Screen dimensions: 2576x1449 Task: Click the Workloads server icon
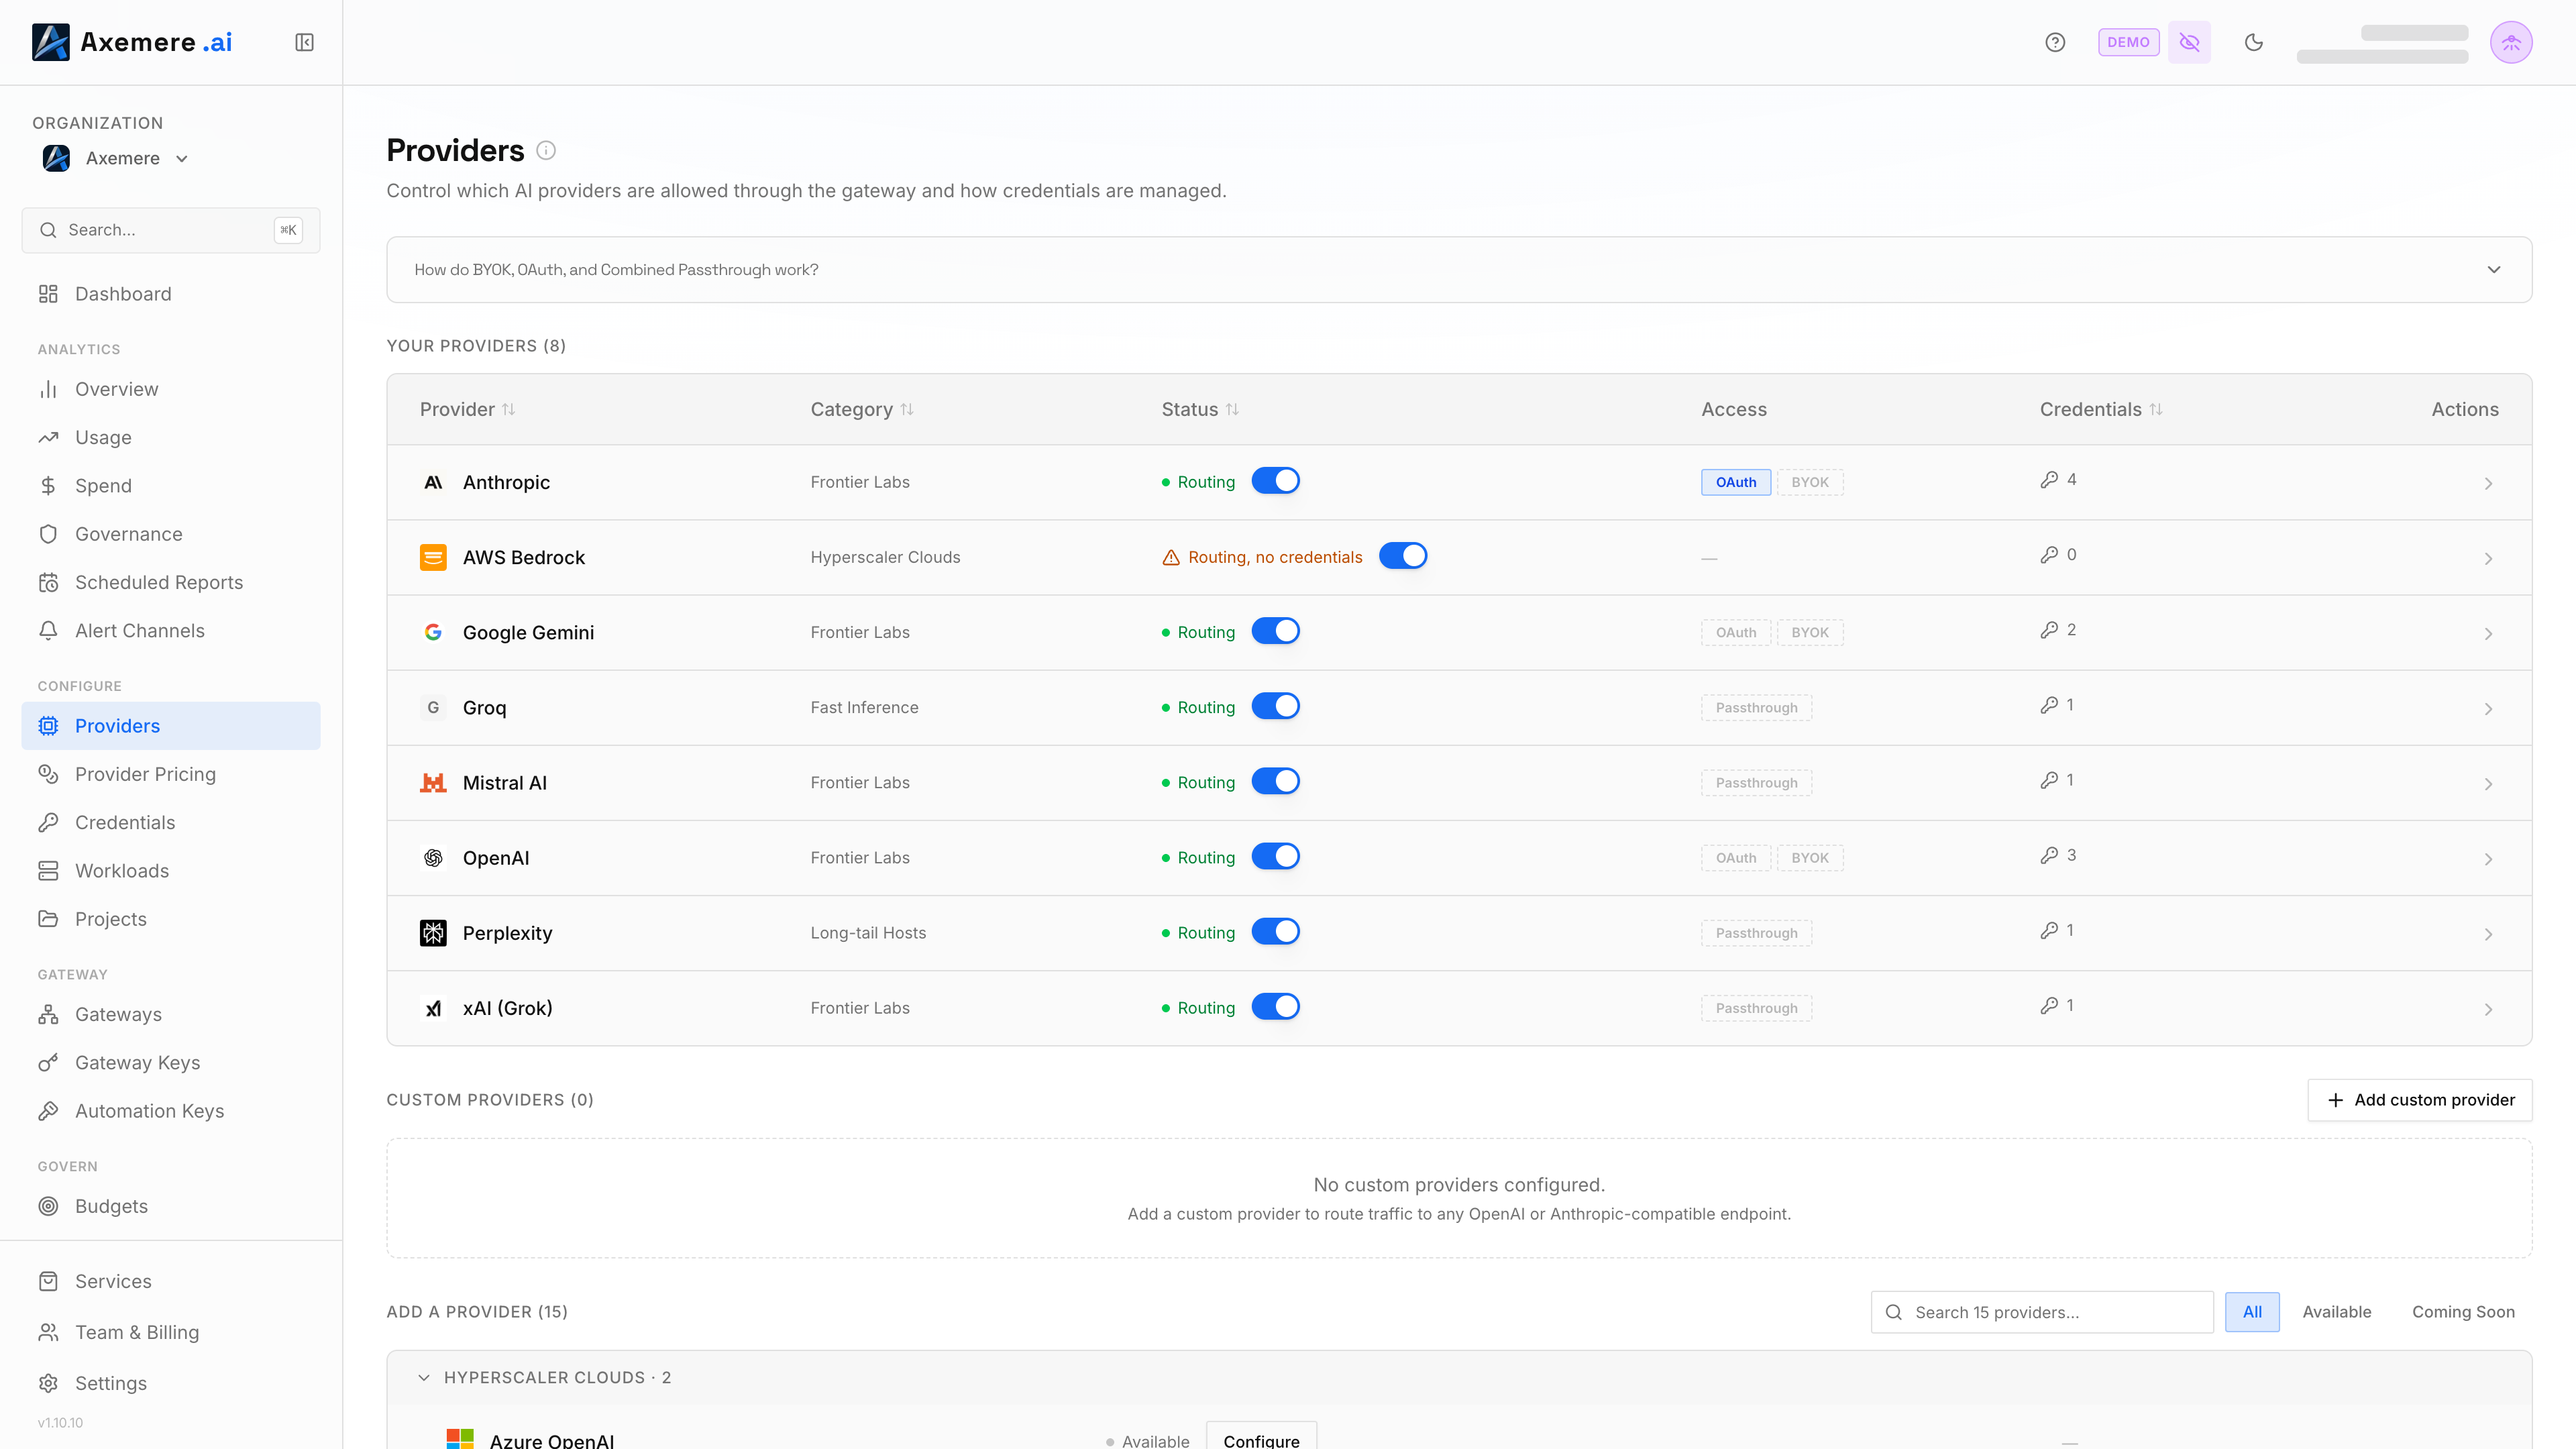click(x=48, y=871)
